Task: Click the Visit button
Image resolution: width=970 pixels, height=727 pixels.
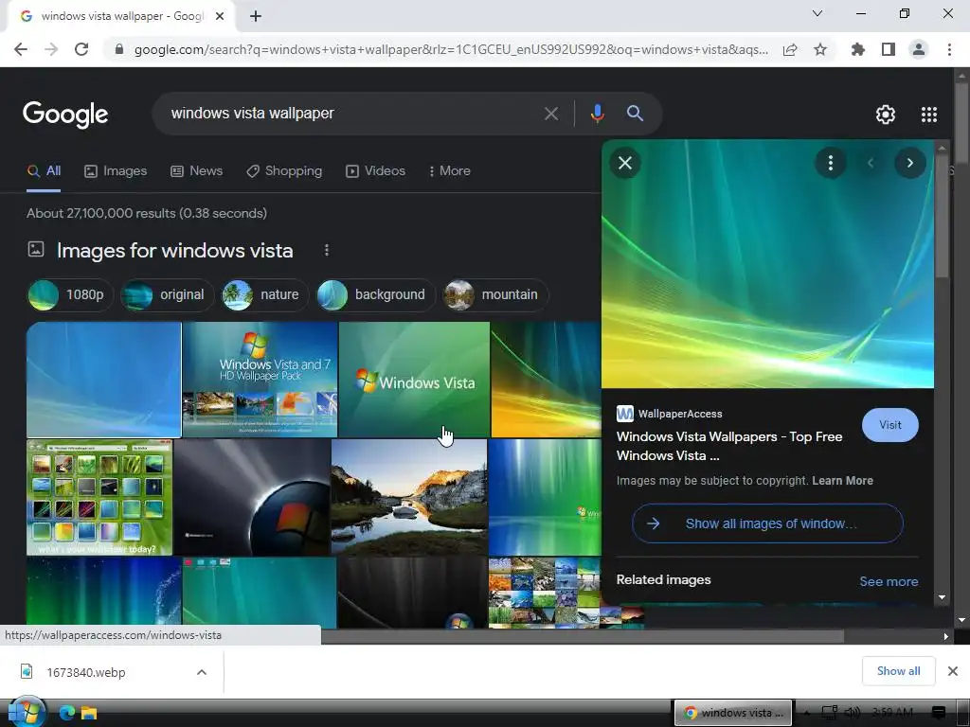Action: click(x=890, y=425)
